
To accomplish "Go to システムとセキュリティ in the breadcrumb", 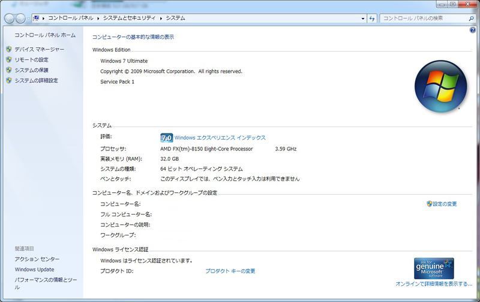I will click(129, 18).
